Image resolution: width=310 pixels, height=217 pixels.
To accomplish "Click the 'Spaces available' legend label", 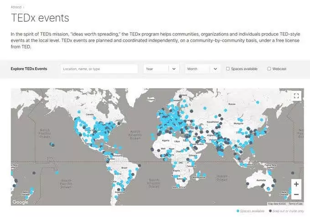I will (252, 211).
